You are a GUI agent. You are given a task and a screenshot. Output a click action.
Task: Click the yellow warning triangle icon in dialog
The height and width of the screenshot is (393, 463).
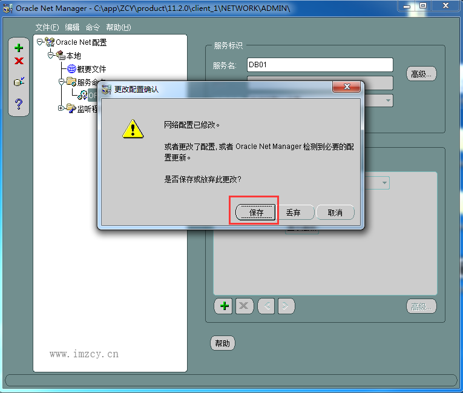coord(133,129)
